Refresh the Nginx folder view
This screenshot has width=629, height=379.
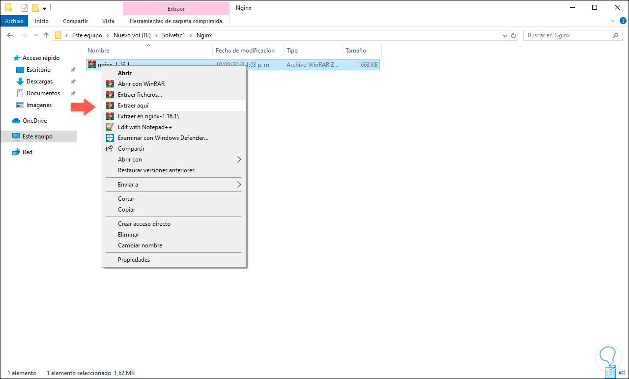[514, 35]
